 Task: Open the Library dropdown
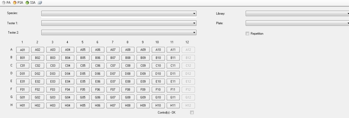[297, 13]
